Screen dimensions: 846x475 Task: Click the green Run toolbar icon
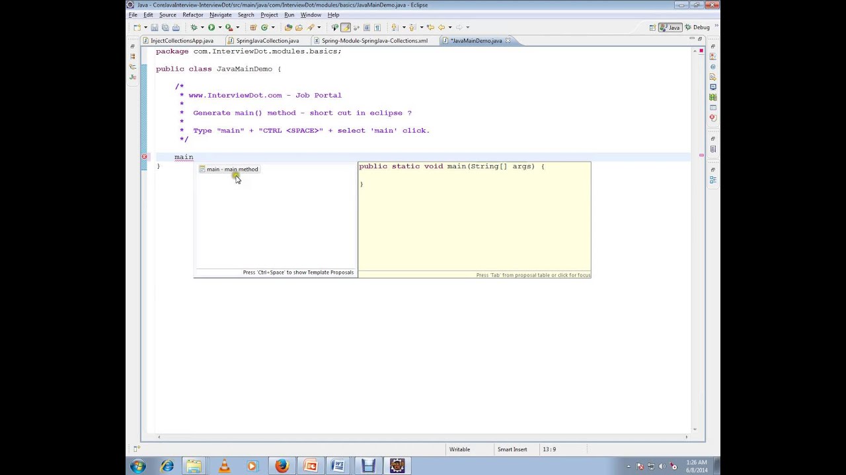click(211, 27)
